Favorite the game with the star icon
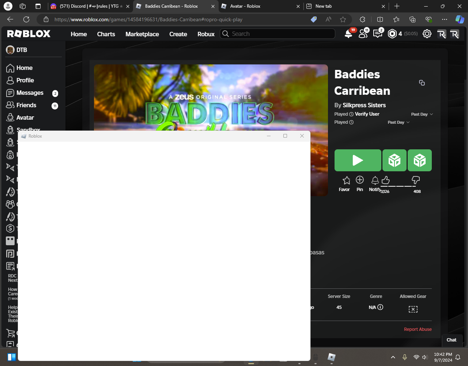This screenshot has height=366, width=468. (346, 180)
